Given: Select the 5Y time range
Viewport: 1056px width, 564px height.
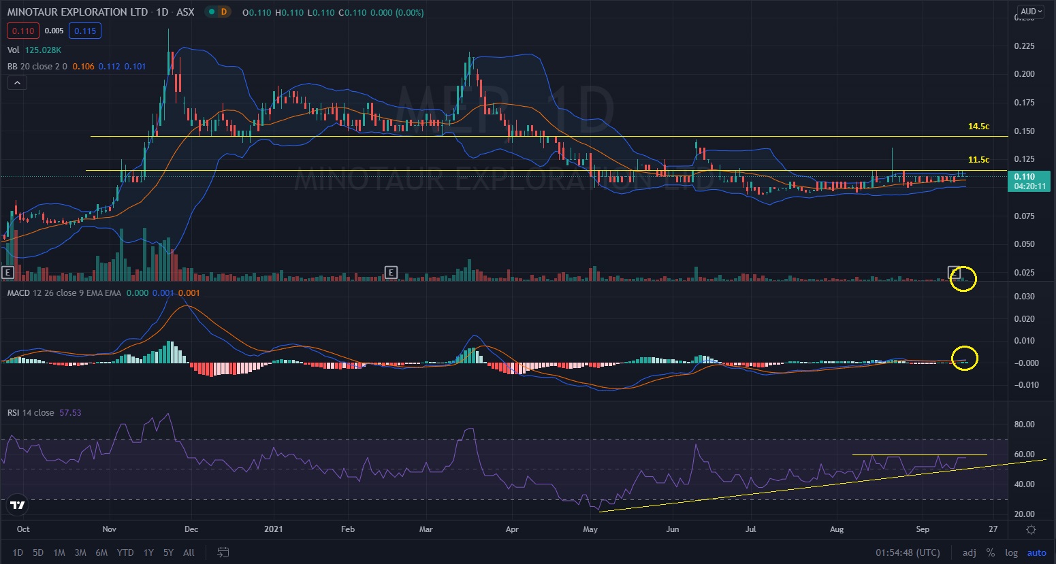Looking at the screenshot, I should tap(168, 552).
